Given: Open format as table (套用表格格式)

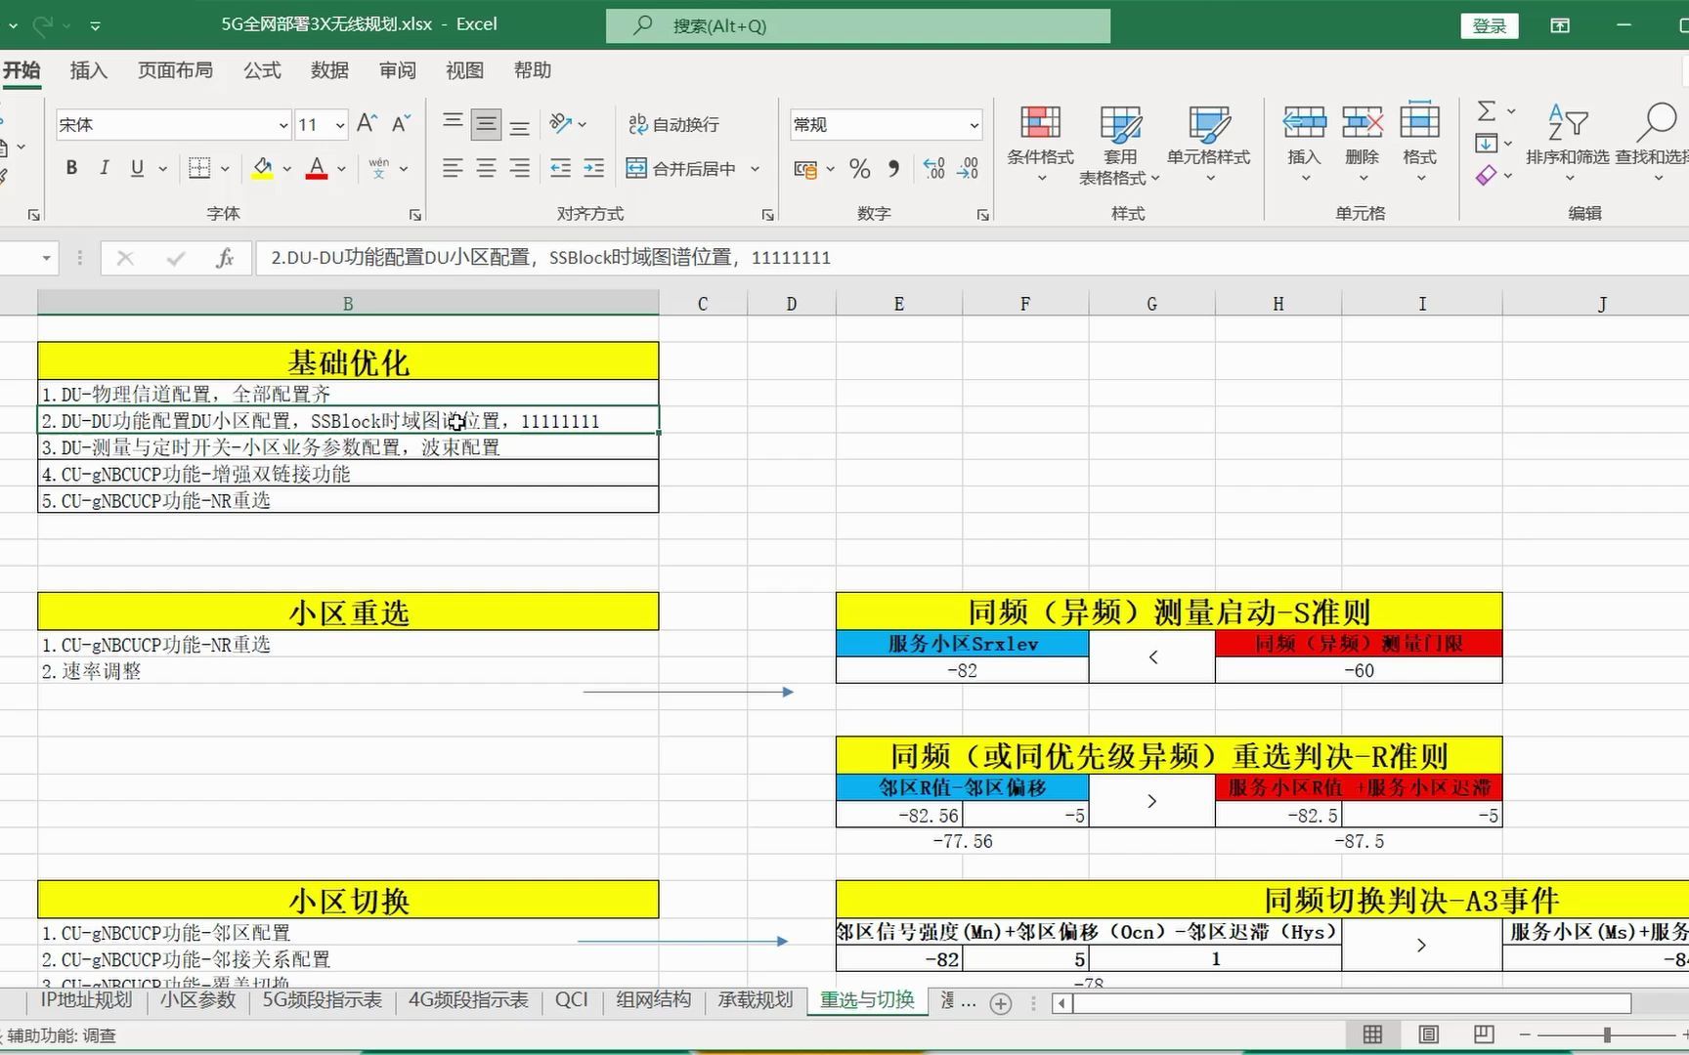Looking at the screenshot, I should coord(1119,143).
